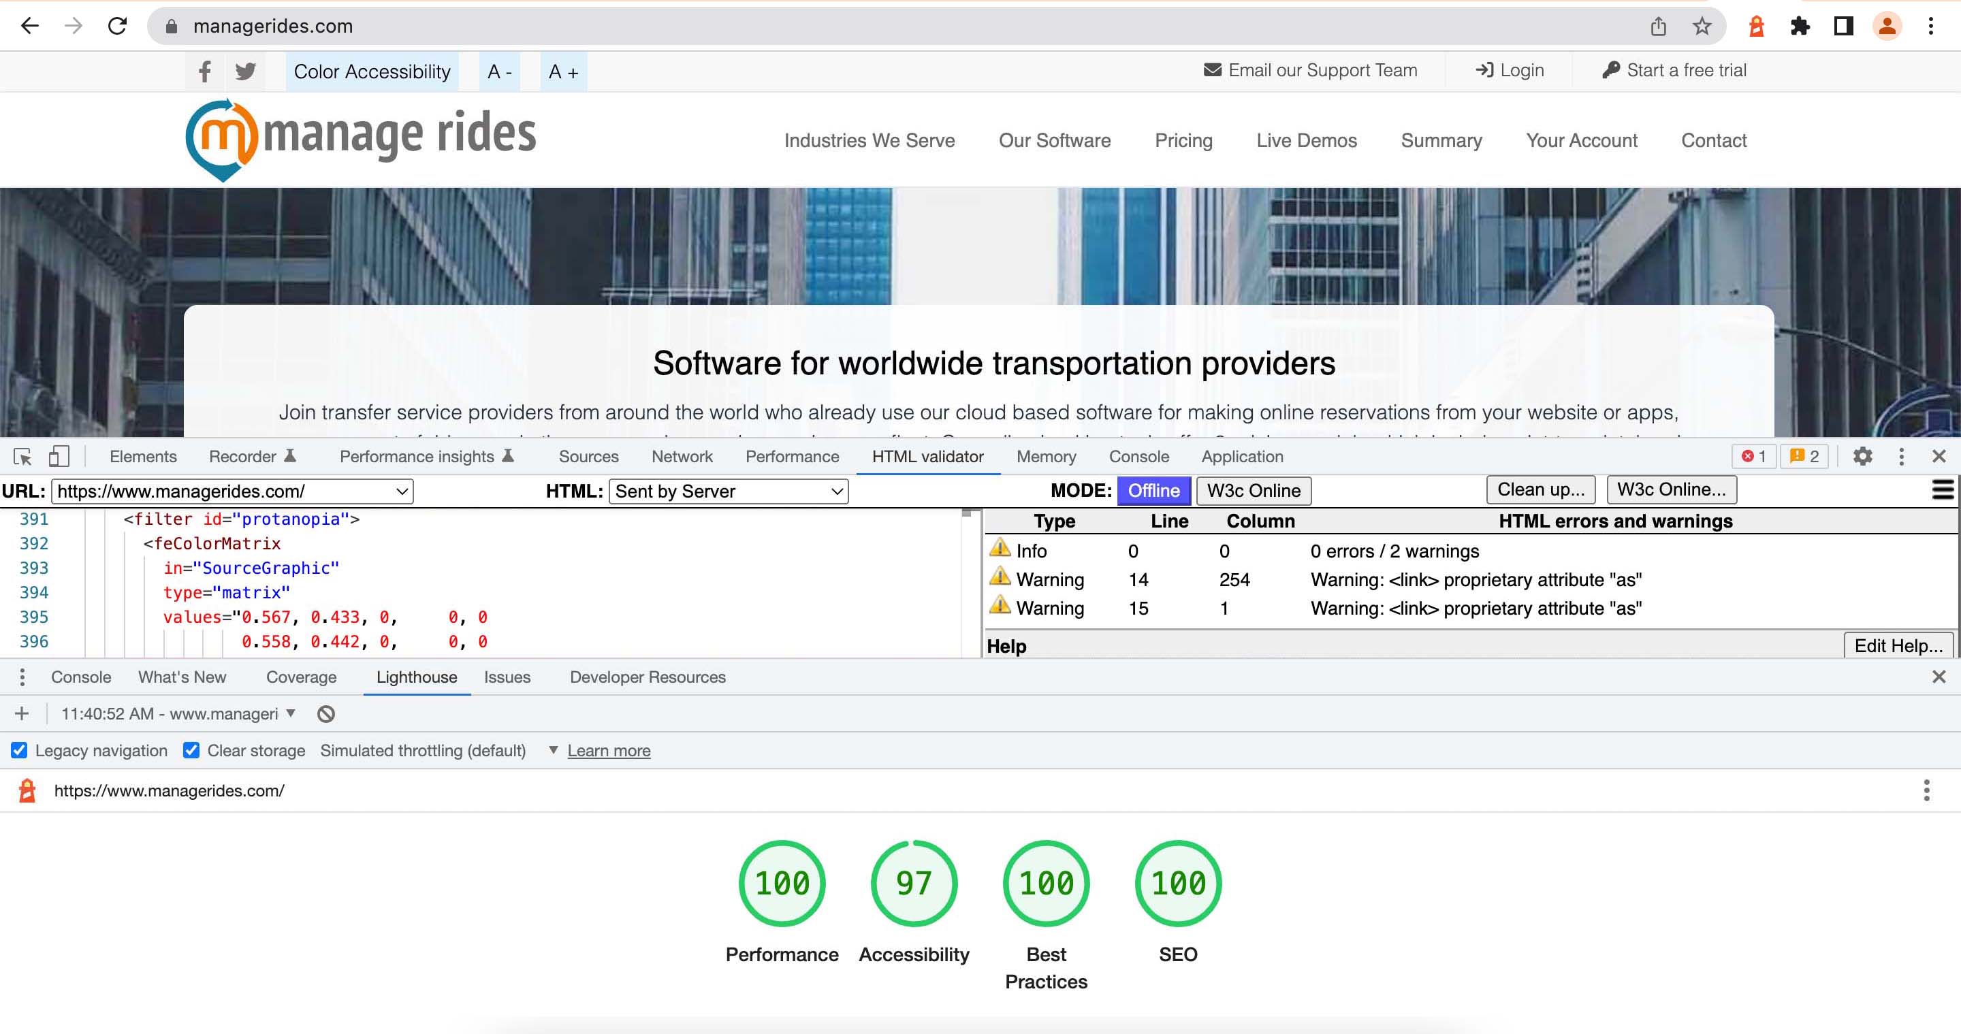Screen dimensions: 1961x1034
Task: Open the Learn more link
Action: pyautogui.click(x=608, y=750)
